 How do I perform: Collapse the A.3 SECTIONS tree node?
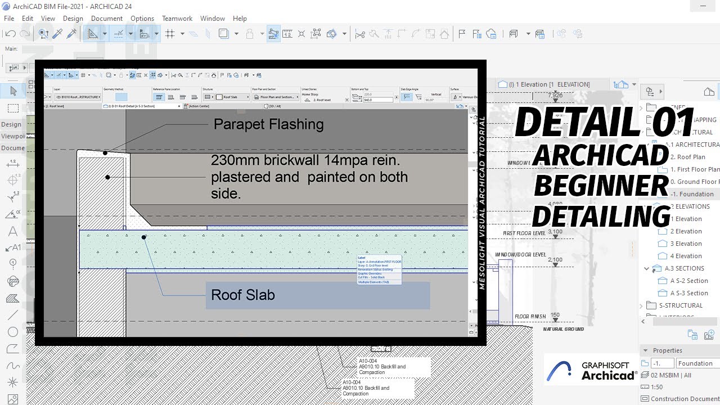coord(647,268)
